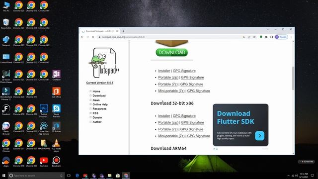
Task: Open Chrome three-dot menu
Action: pyautogui.click(x=291, y=37)
